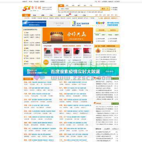Open the dark blue banner ad below navigation

pos(34,23)
